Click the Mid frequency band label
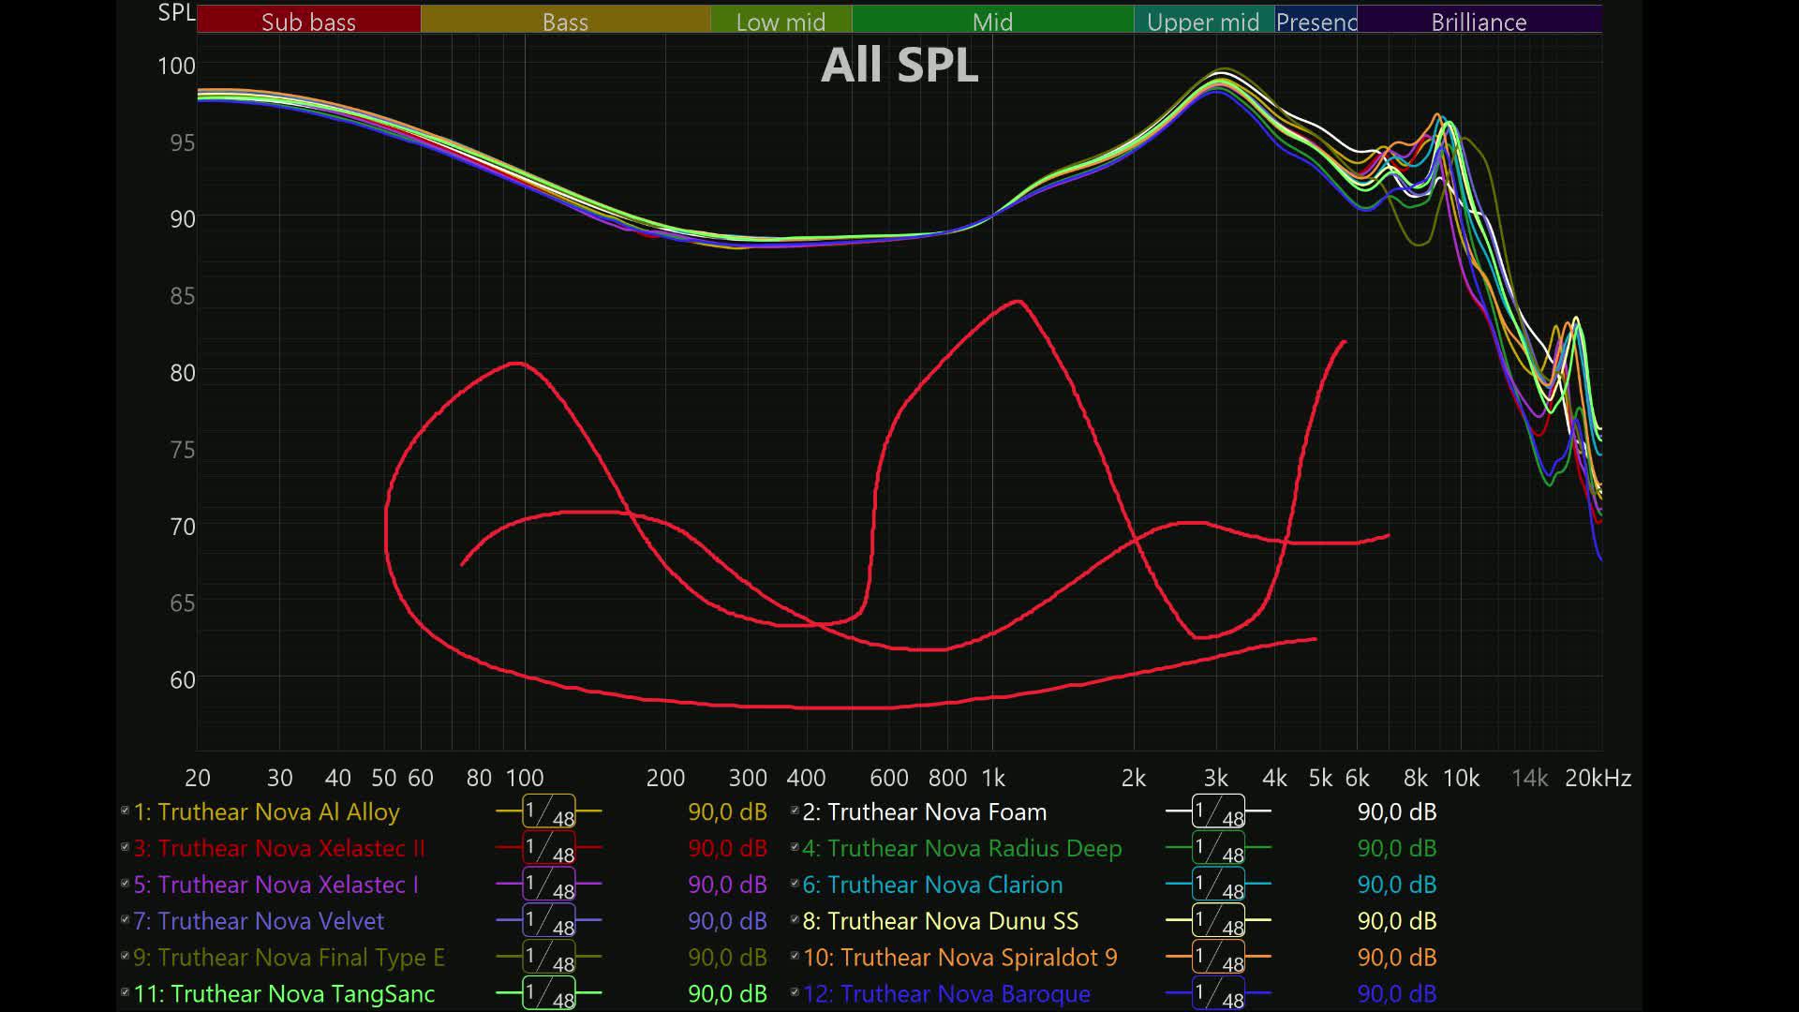This screenshot has height=1012, width=1799. pyautogui.click(x=992, y=21)
